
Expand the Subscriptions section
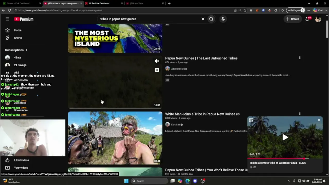point(16,50)
